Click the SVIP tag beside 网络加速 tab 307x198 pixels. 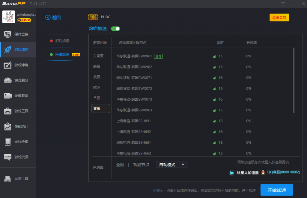click(x=76, y=55)
